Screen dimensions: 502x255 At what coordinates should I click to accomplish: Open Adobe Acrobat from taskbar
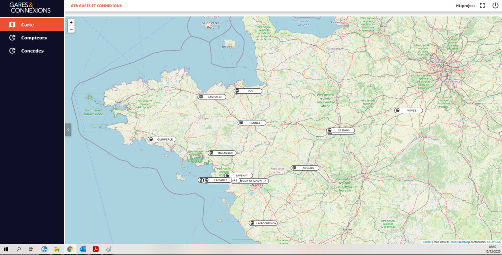coord(96,249)
